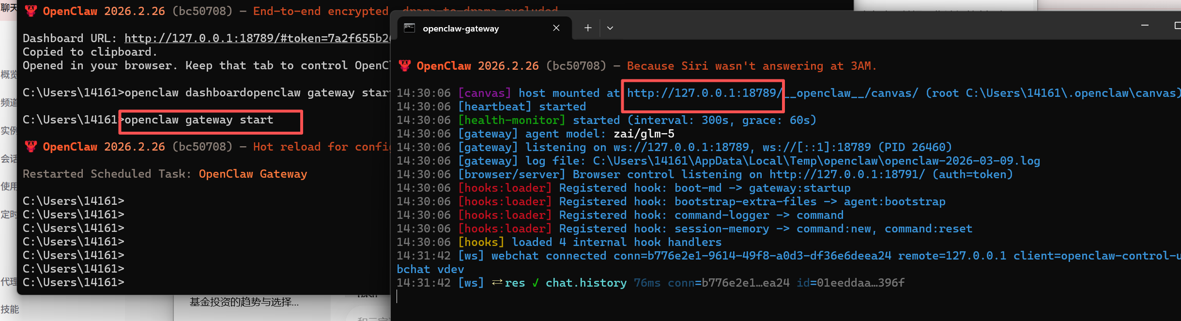The height and width of the screenshot is (321, 1181).
Task: Open a new terminal tab with plus button
Action: [588, 28]
